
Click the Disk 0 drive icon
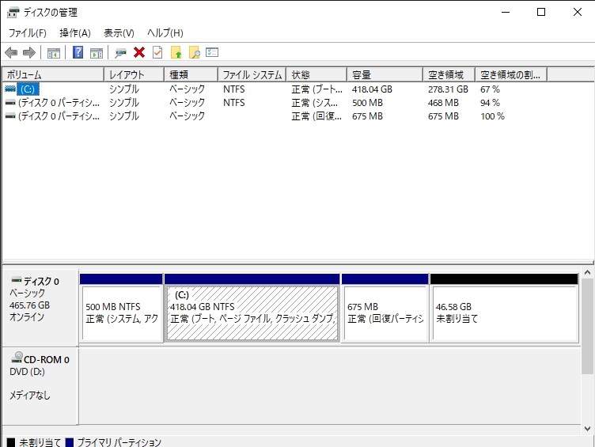[x=17, y=280]
